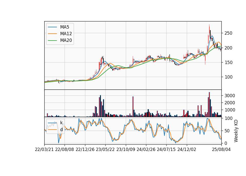Click the 24/07/15 date axis label
This screenshot has width=246, height=176.
coord(166,149)
